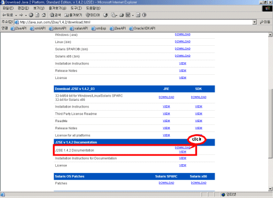Open the Media (미디어) toolbar button

click(x=93, y=15)
